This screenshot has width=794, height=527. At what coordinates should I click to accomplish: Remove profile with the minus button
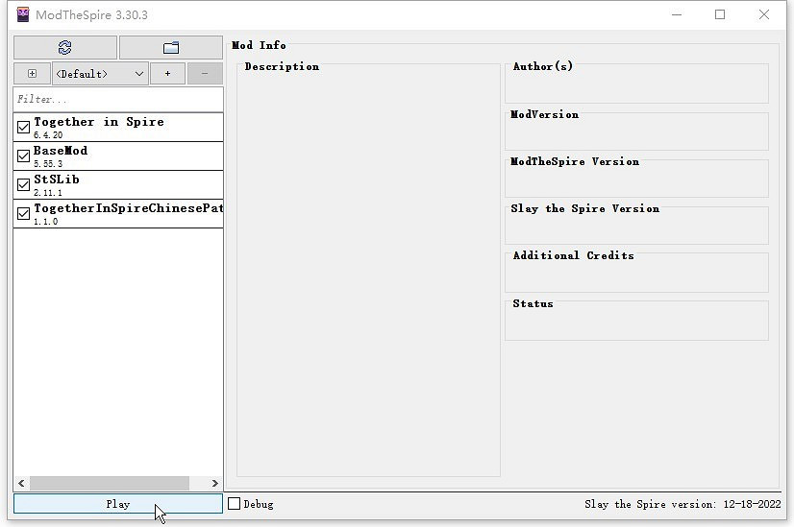[205, 74]
